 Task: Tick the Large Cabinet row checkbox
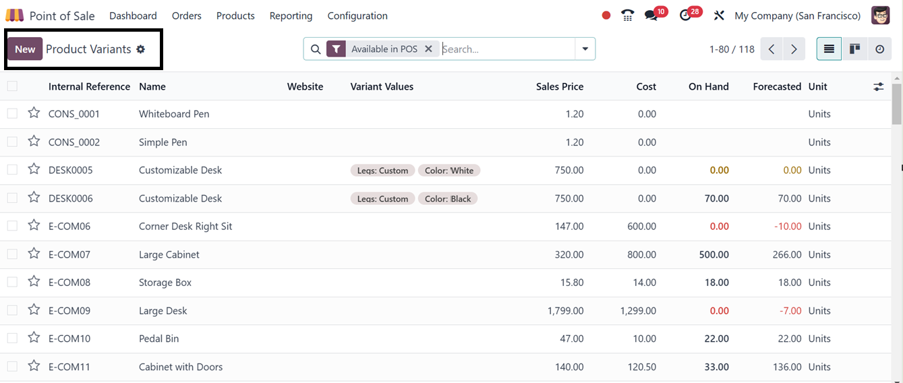click(x=12, y=254)
